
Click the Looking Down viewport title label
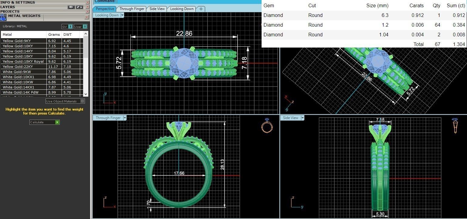click(107, 15)
